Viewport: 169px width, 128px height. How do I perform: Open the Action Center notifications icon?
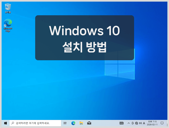click(162, 123)
